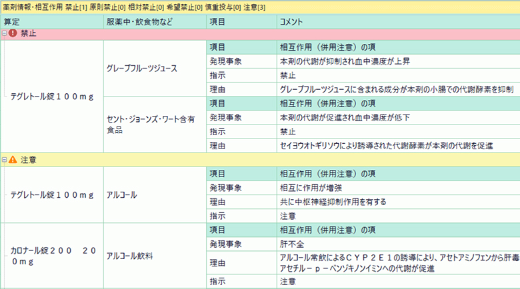Click the アルコール常飲によるCYP2E1 reason text
Viewport: 520px width, 289px height.
399,263
